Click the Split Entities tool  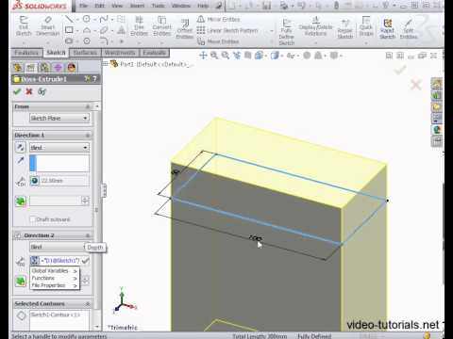409,28
